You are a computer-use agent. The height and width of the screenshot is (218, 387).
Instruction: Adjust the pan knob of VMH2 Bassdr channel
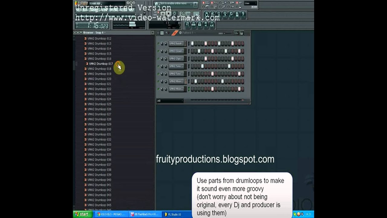[162, 44]
